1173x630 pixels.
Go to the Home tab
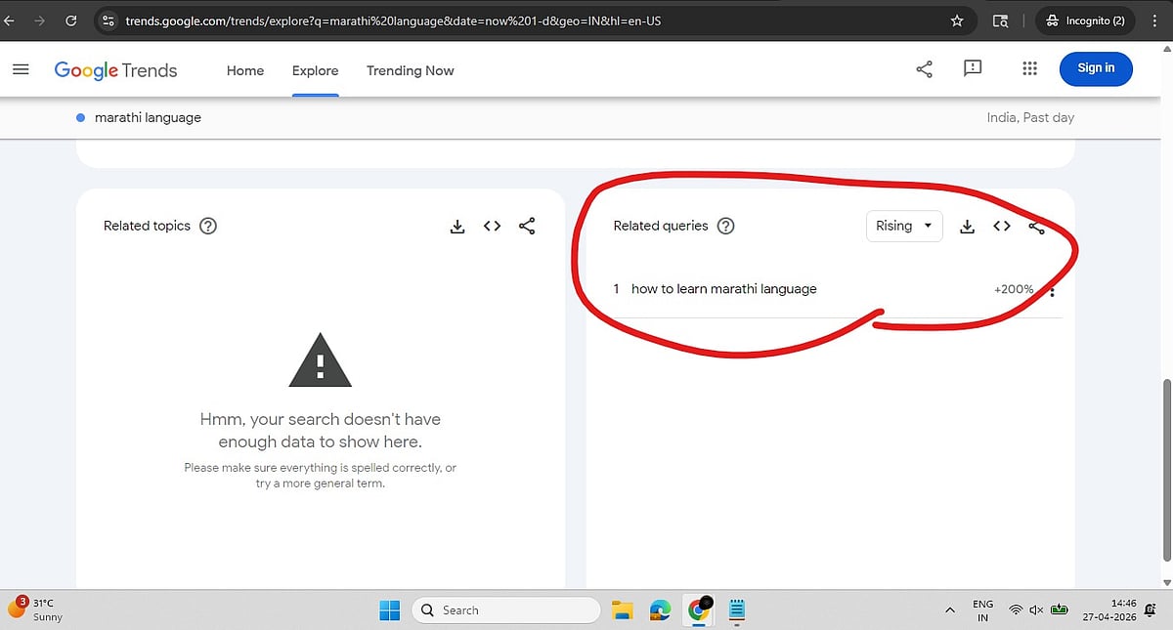tap(245, 70)
